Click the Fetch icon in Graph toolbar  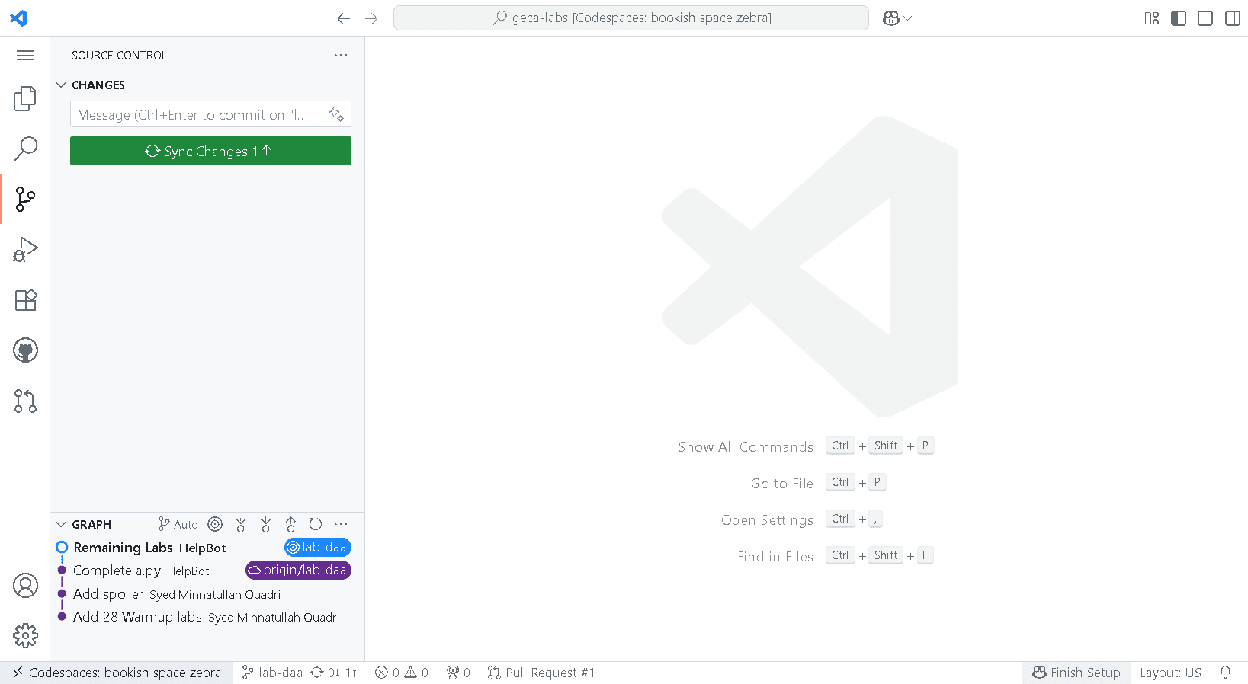point(241,524)
